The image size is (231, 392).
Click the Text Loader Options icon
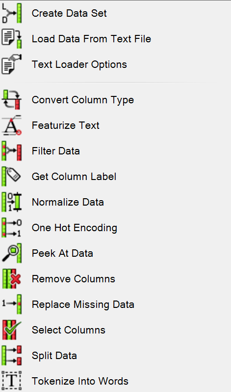pos(11,64)
